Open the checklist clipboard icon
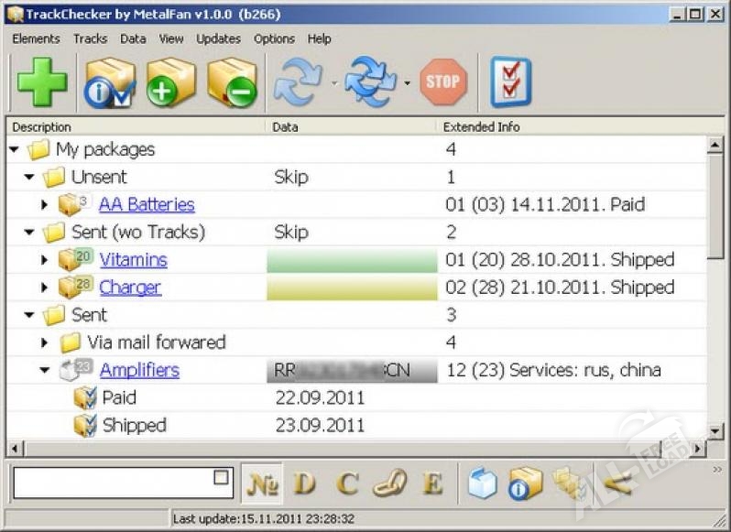 [x=510, y=82]
